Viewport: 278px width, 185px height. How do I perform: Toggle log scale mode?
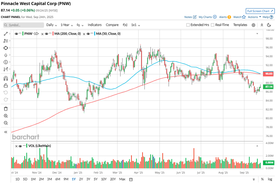pyautogui.click(x=270, y=179)
